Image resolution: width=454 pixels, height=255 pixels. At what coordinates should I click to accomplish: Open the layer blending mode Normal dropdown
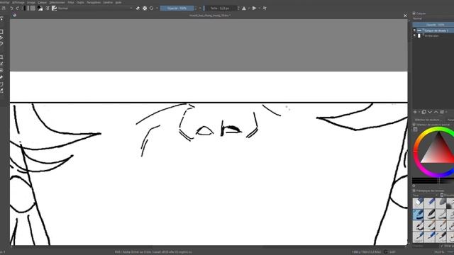click(x=433, y=19)
